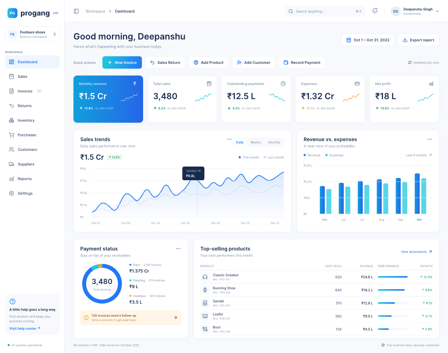Open Invoices in the sidebar
Viewport: 448px width, 353px height.
(x=32, y=91)
